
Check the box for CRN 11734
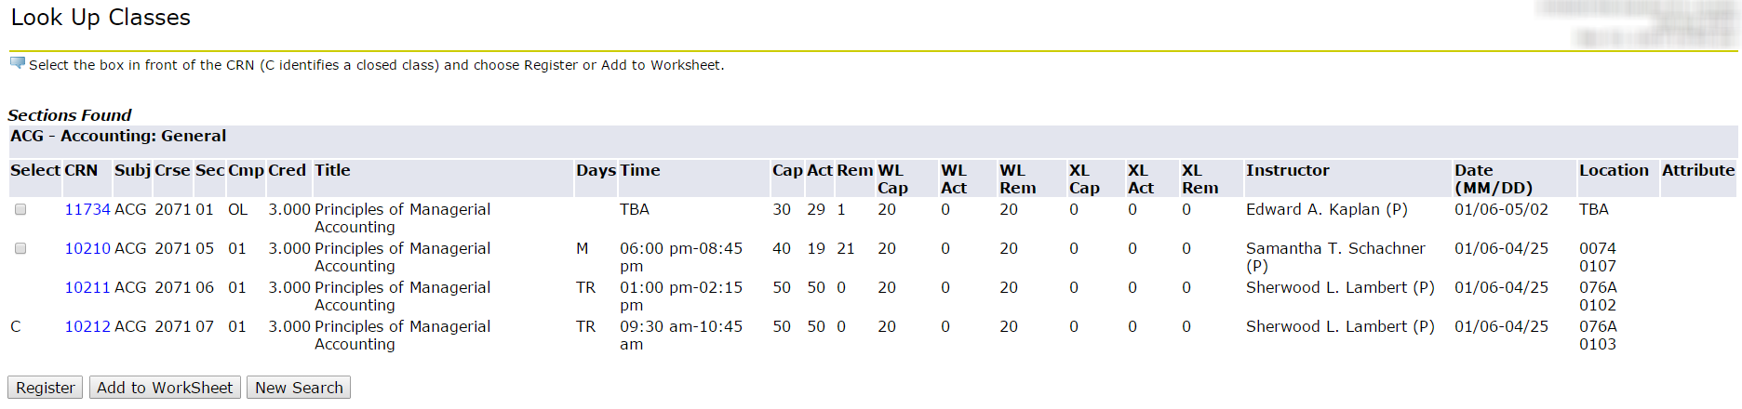point(20,210)
